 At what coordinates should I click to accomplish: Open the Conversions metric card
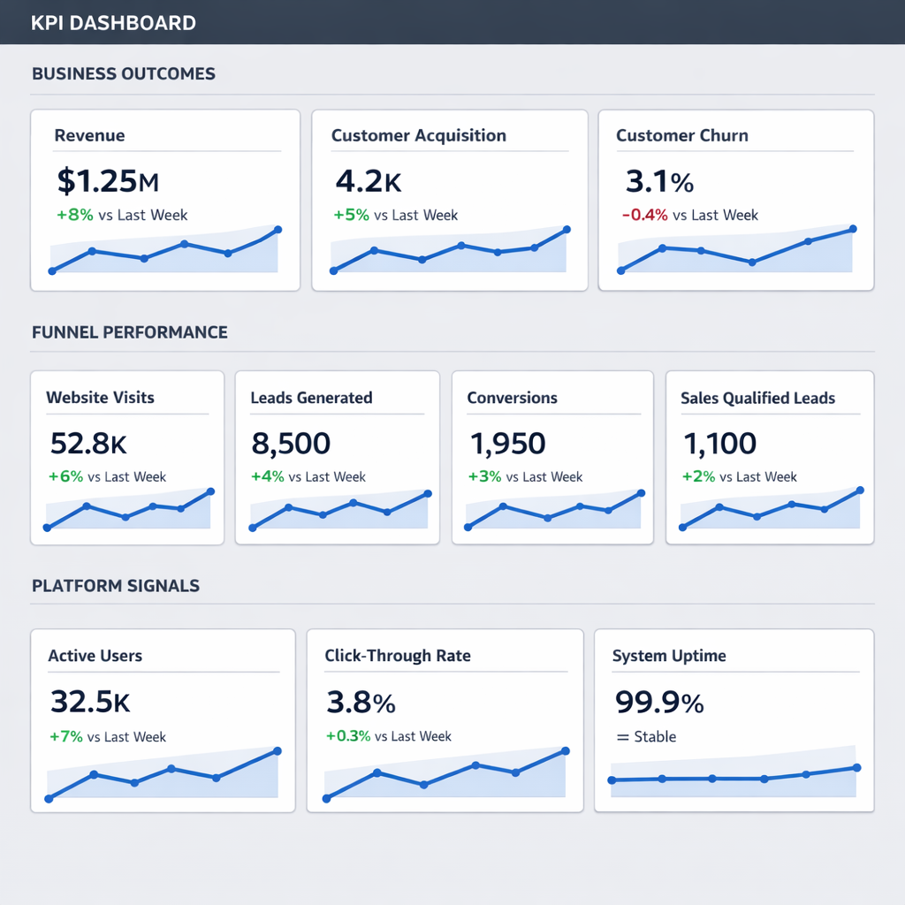click(x=552, y=456)
